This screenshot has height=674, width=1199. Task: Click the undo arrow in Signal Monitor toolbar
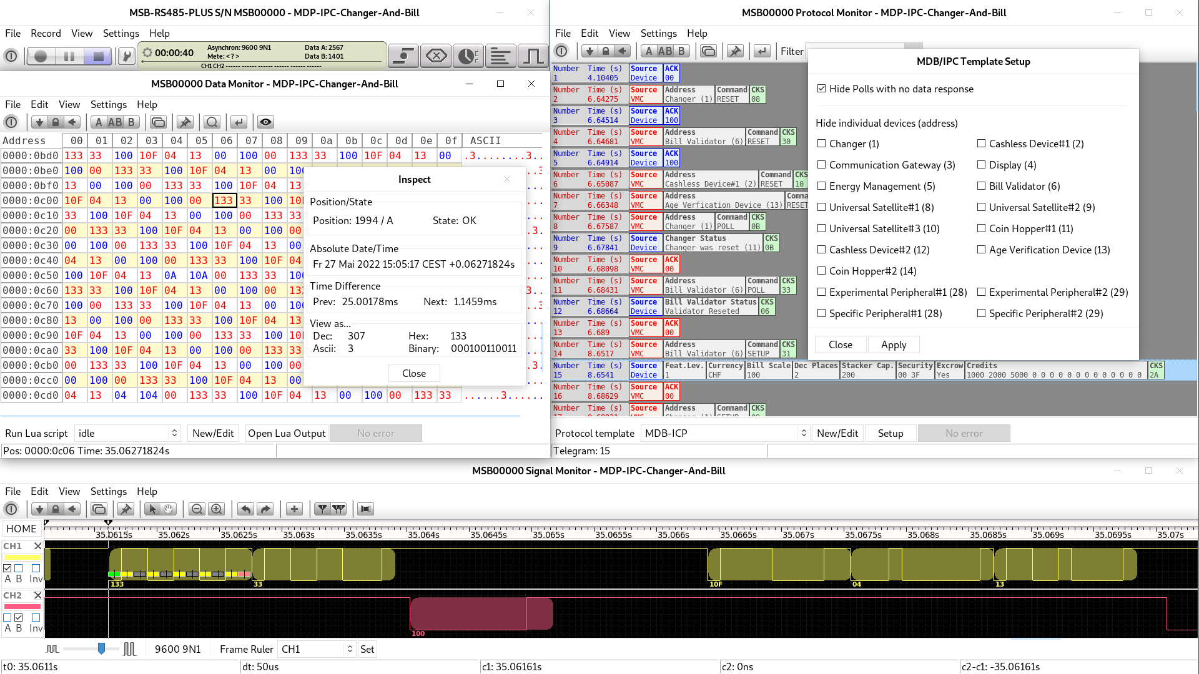[245, 509]
